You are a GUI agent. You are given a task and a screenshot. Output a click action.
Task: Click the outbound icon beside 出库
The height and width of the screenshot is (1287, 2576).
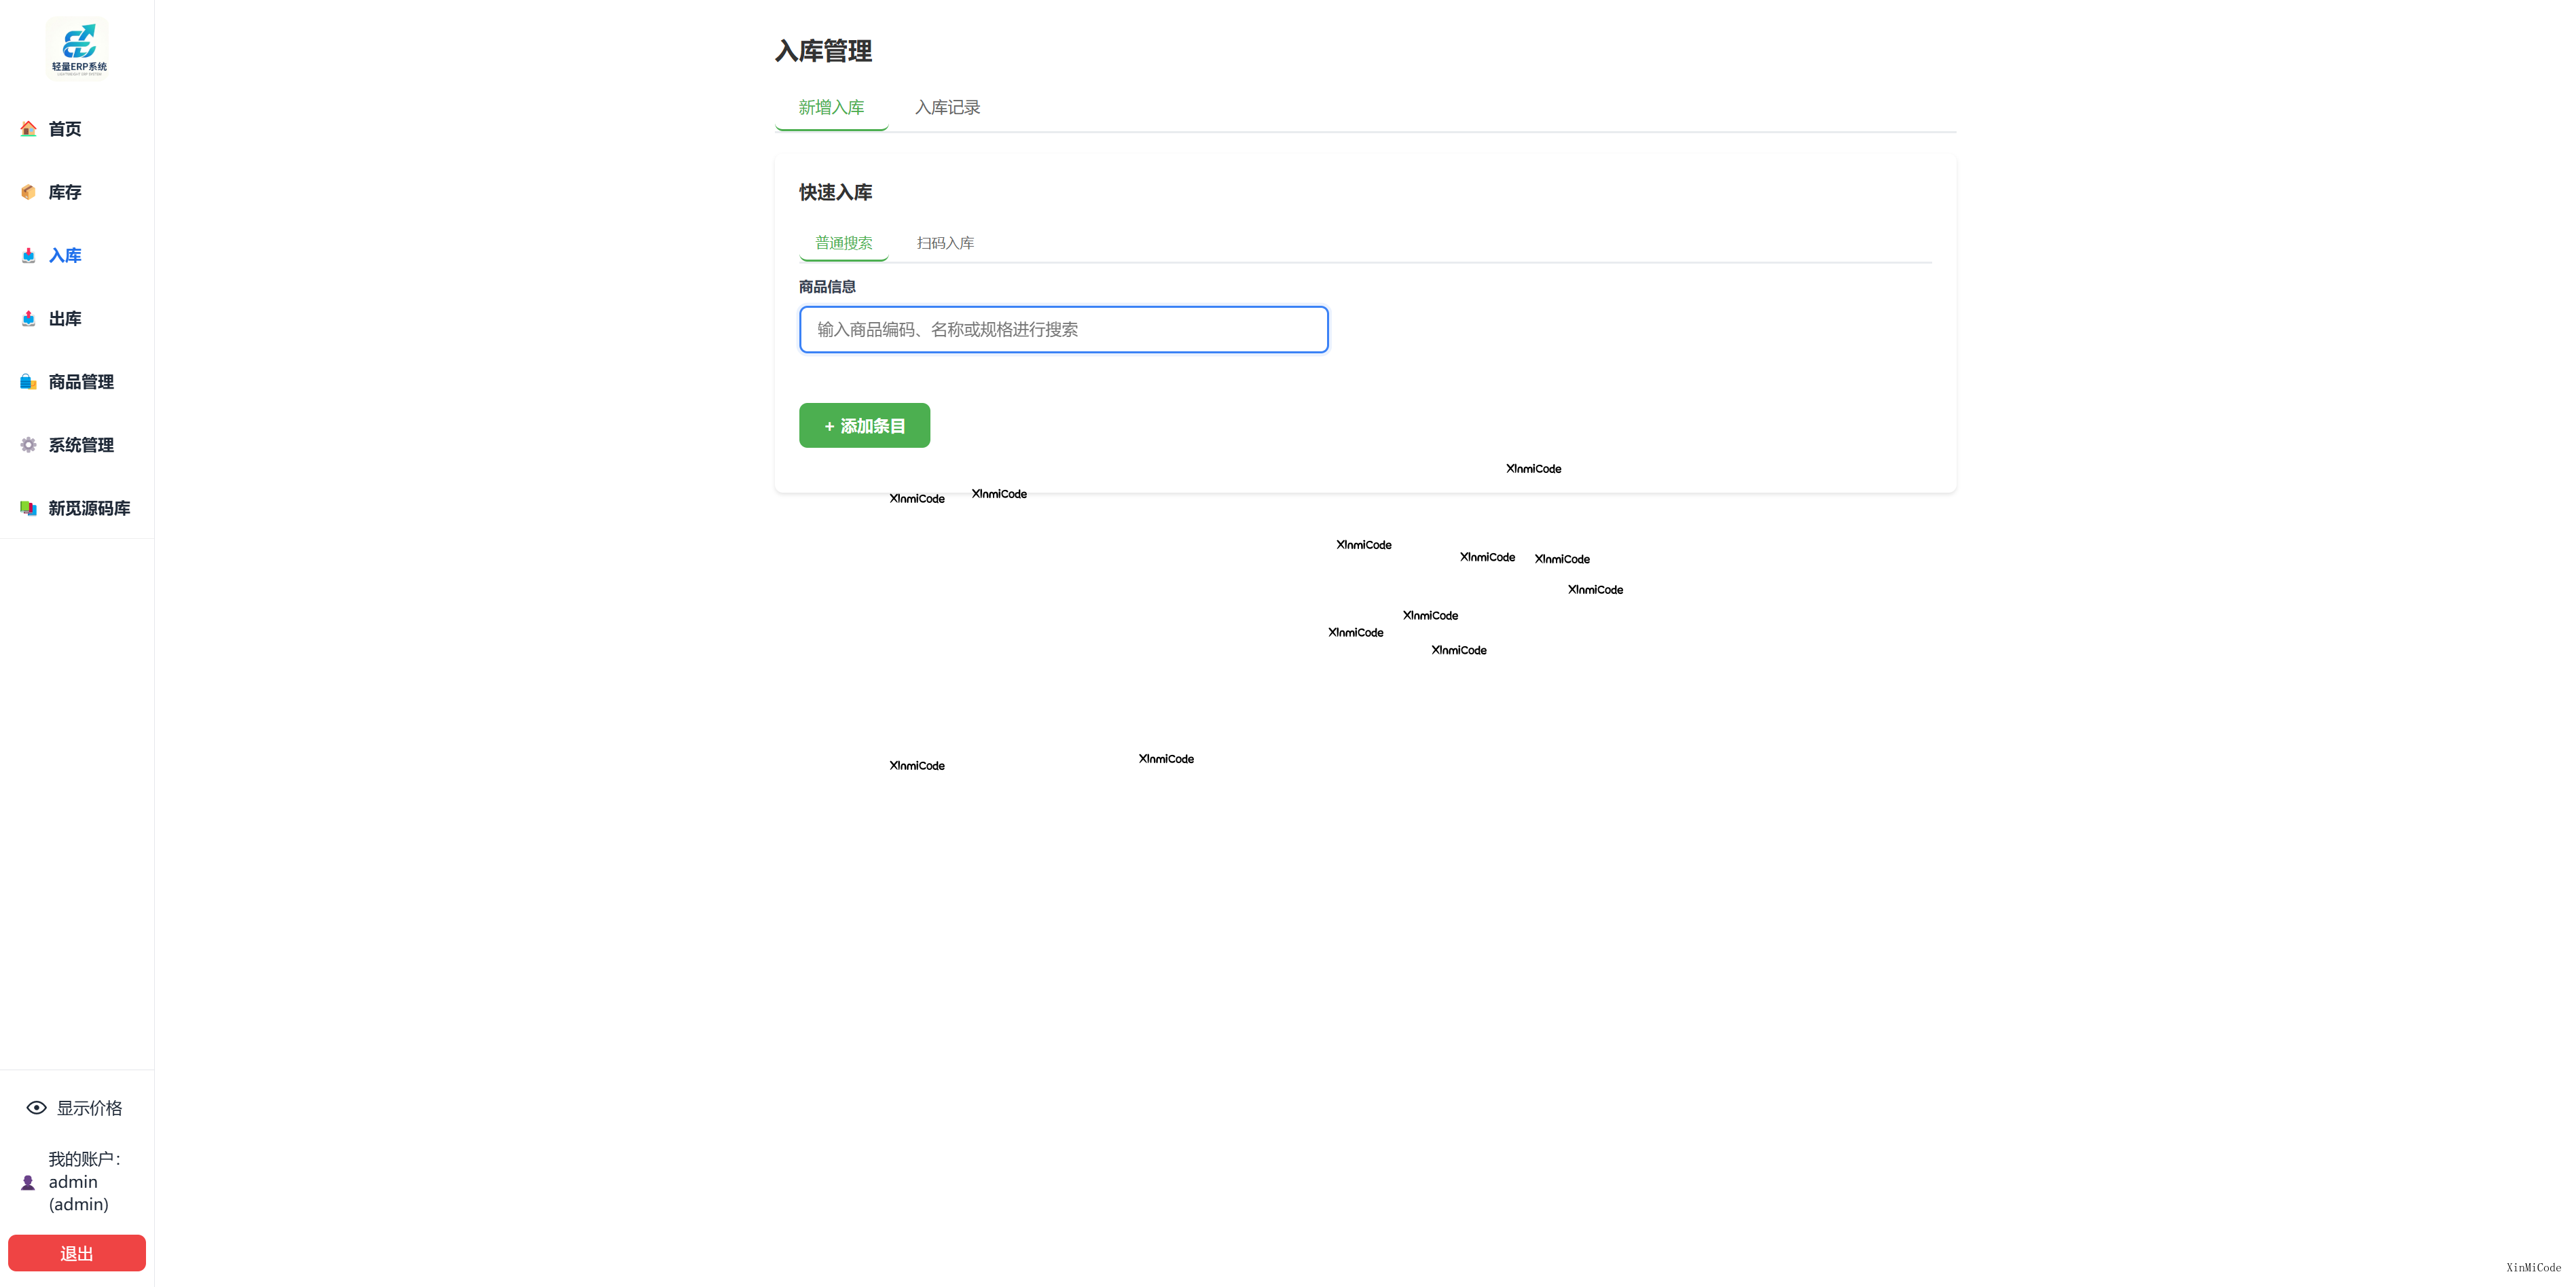(x=28, y=318)
